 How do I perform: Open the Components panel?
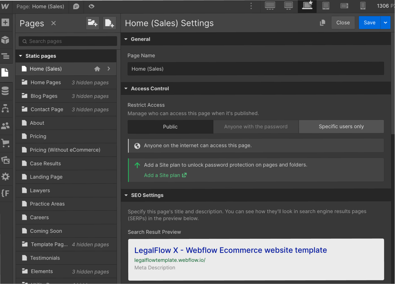click(x=6, y=40)
